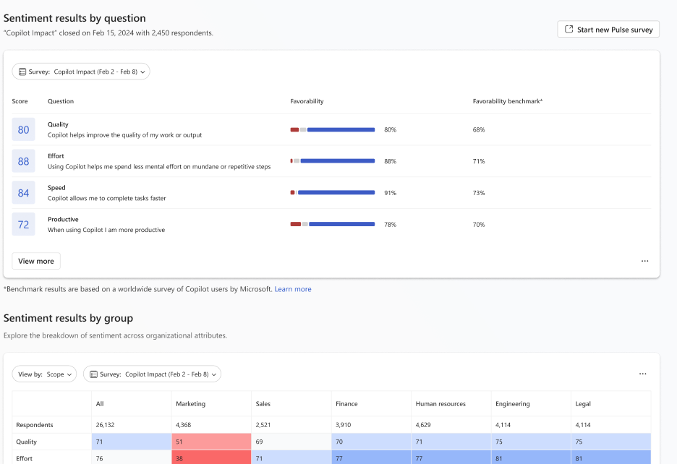
Task: Click the 91% favorability value for Speed
Action: point(391,192)
